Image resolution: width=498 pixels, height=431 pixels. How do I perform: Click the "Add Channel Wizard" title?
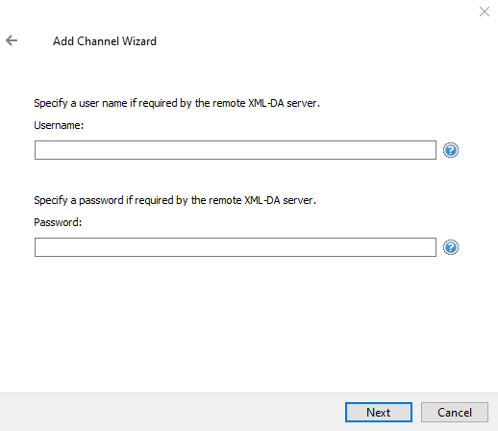(x=105, y=41)
